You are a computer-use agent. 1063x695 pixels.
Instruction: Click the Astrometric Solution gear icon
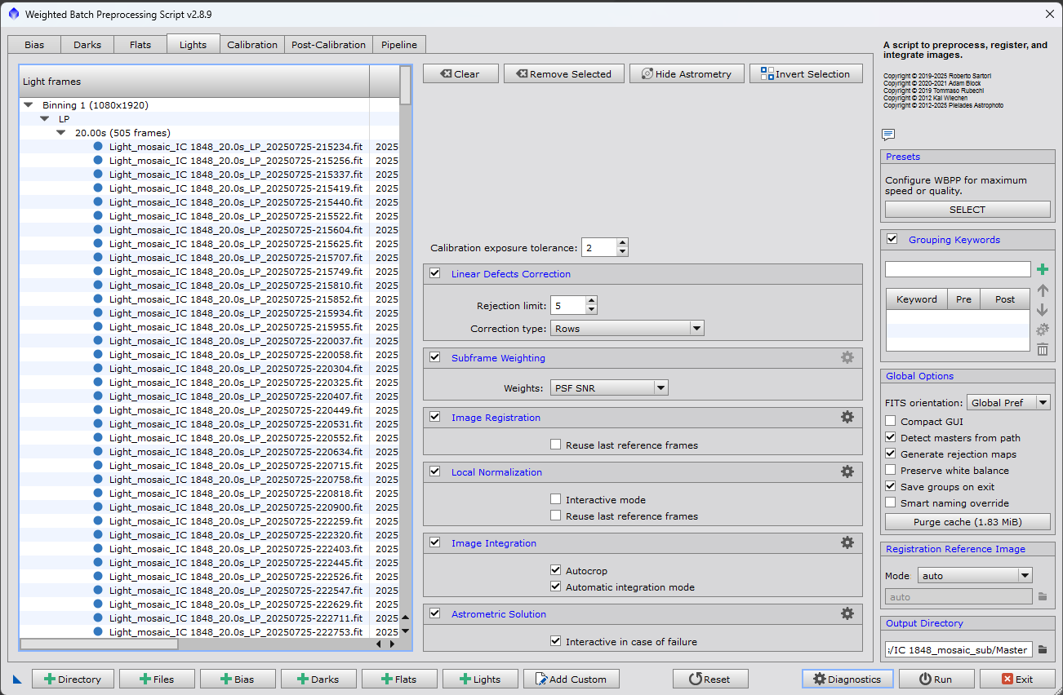coord(847,613)
